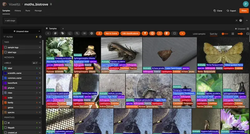Clear the view bar with X icon
Viewport: 250px width, 134px height.
tap(237, 21)
